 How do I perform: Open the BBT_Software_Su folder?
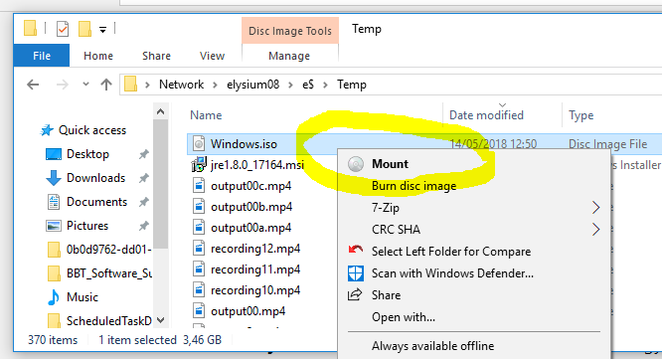click(x=109, y=273)
